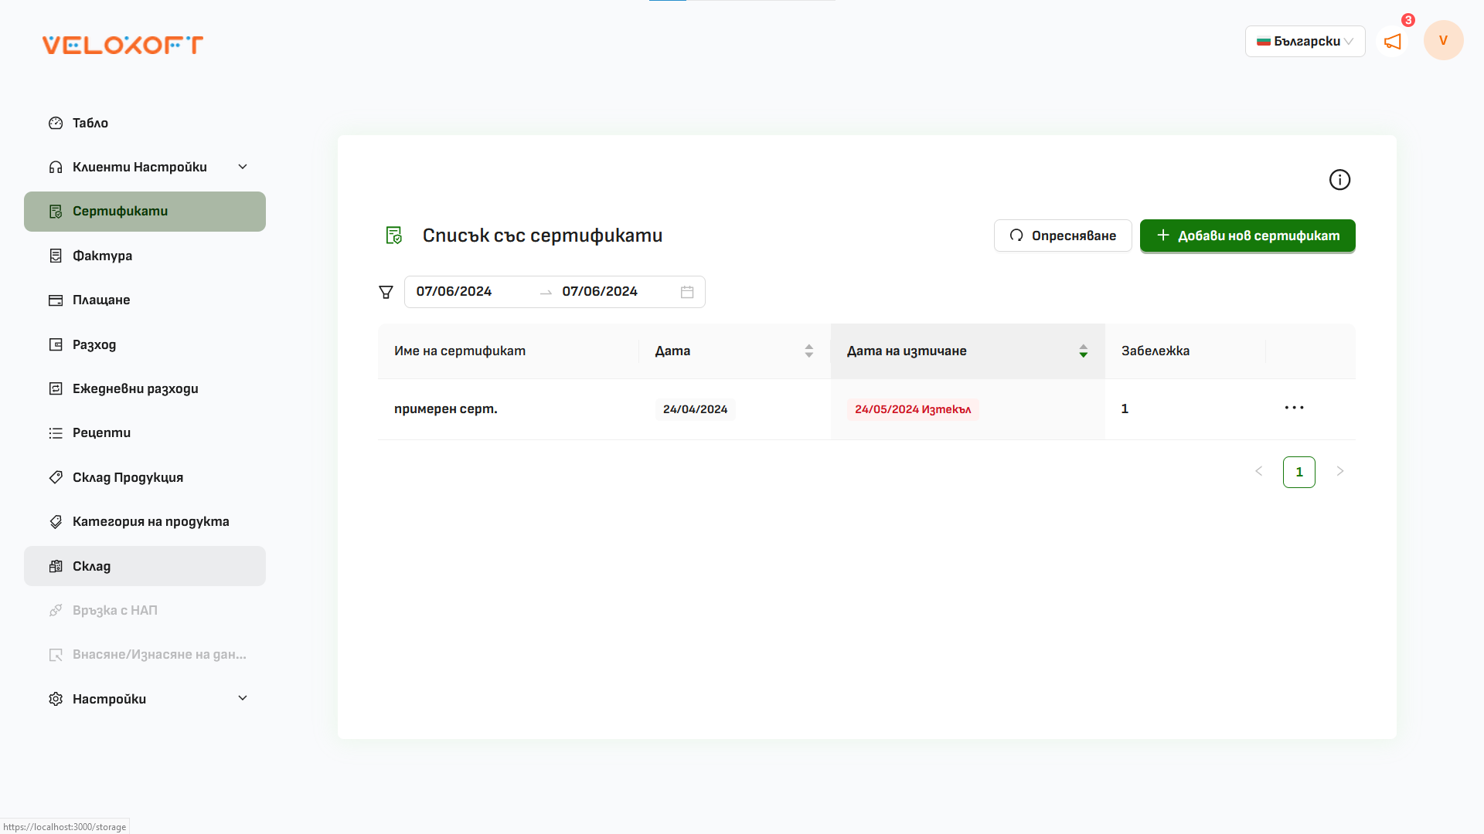Open Ежедневни разходи sidebar item
The width and height of the screenshot is (1484, 834).
(135, 388)
